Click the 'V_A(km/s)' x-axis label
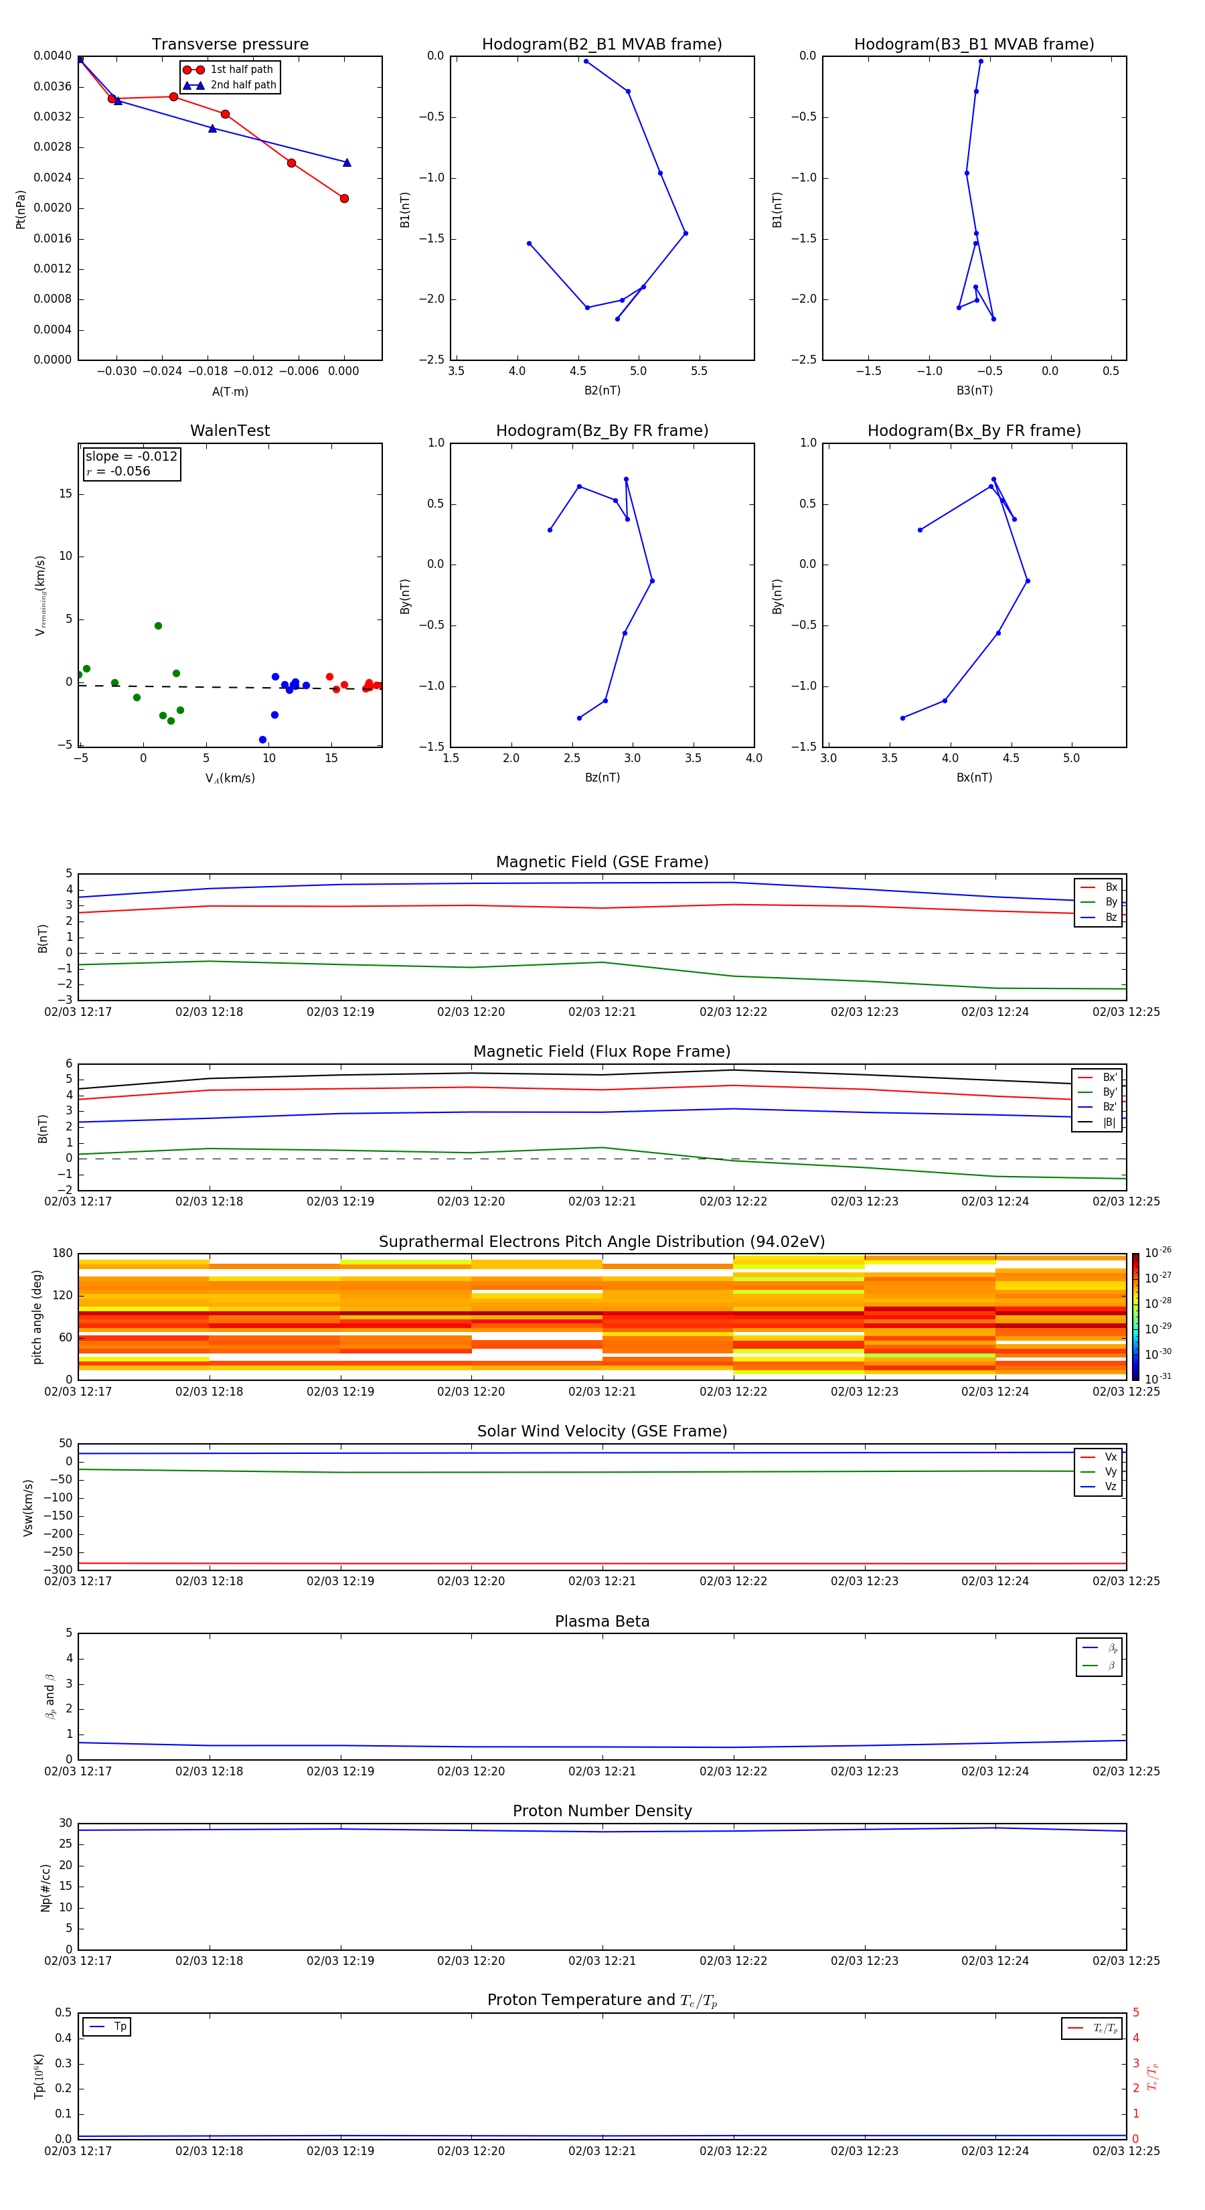The height and width of the screenshot is (2210, 1205). 230,778
